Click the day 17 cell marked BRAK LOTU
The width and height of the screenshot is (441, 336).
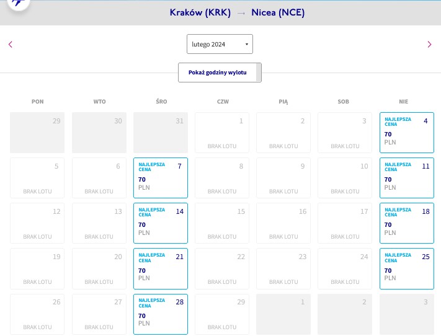coord(345,223)
